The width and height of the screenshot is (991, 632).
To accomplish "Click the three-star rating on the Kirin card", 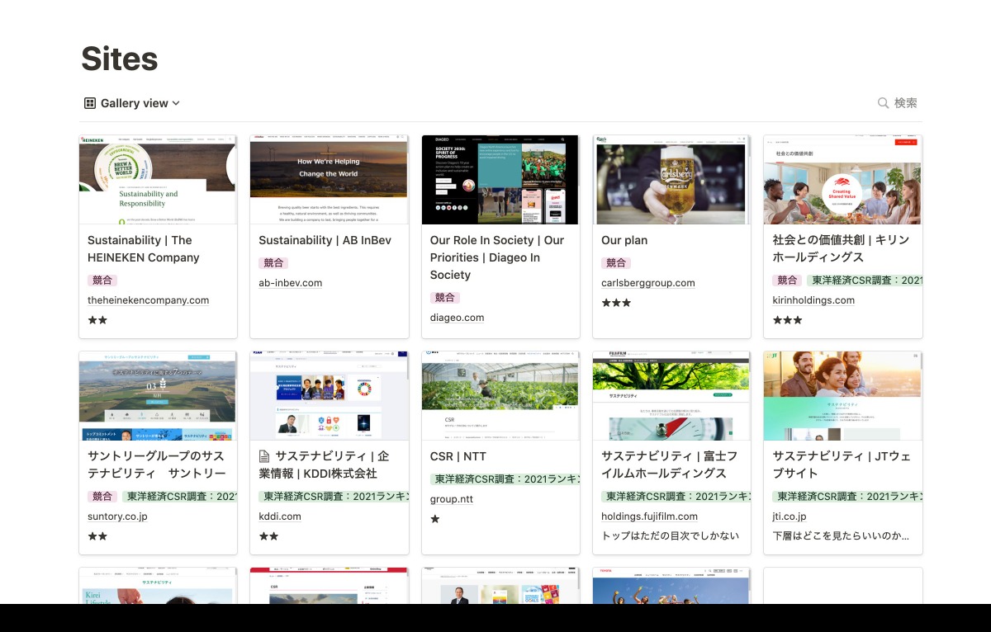I will coord(787,320).
